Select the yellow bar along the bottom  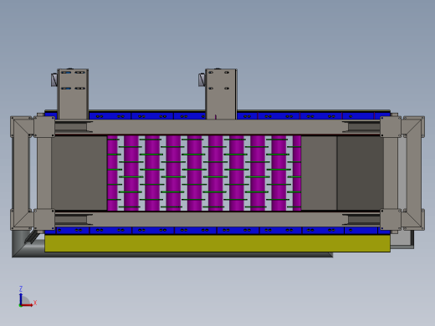(x=217, y=243)
